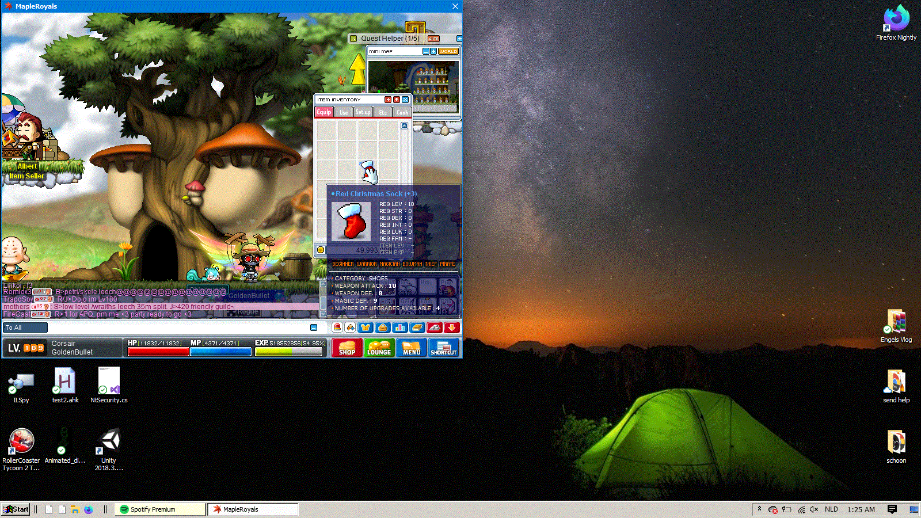This screenshot has height=518, width=921.
Task: Click the blue sort icon in Item Inventory
Action: click(x=405, y=100)
